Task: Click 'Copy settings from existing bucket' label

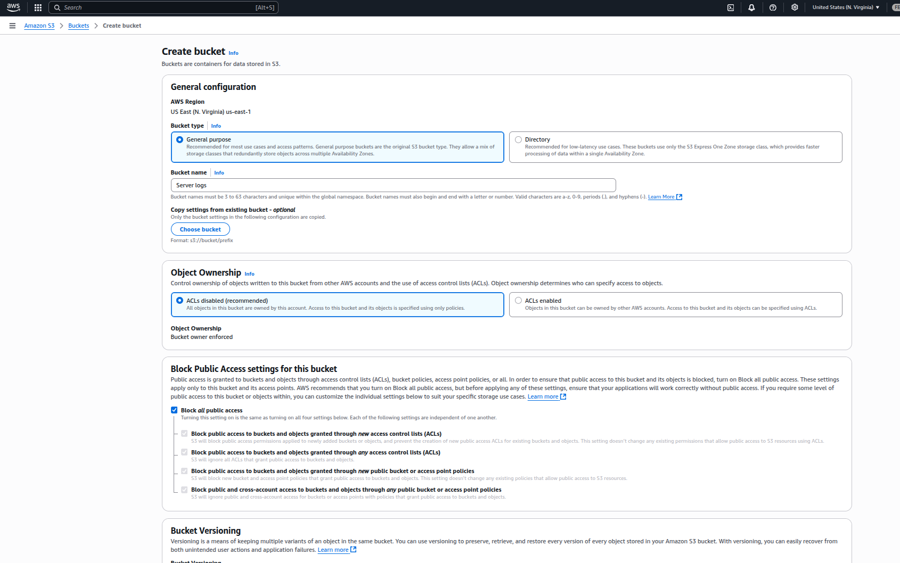Action: (233, 210)
